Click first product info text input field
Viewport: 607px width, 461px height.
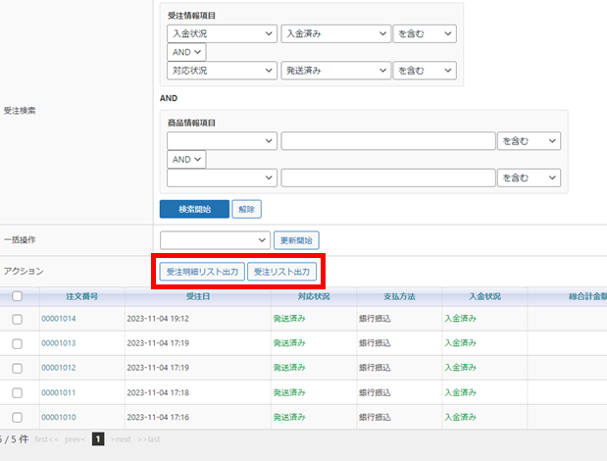tap(387, 141)
